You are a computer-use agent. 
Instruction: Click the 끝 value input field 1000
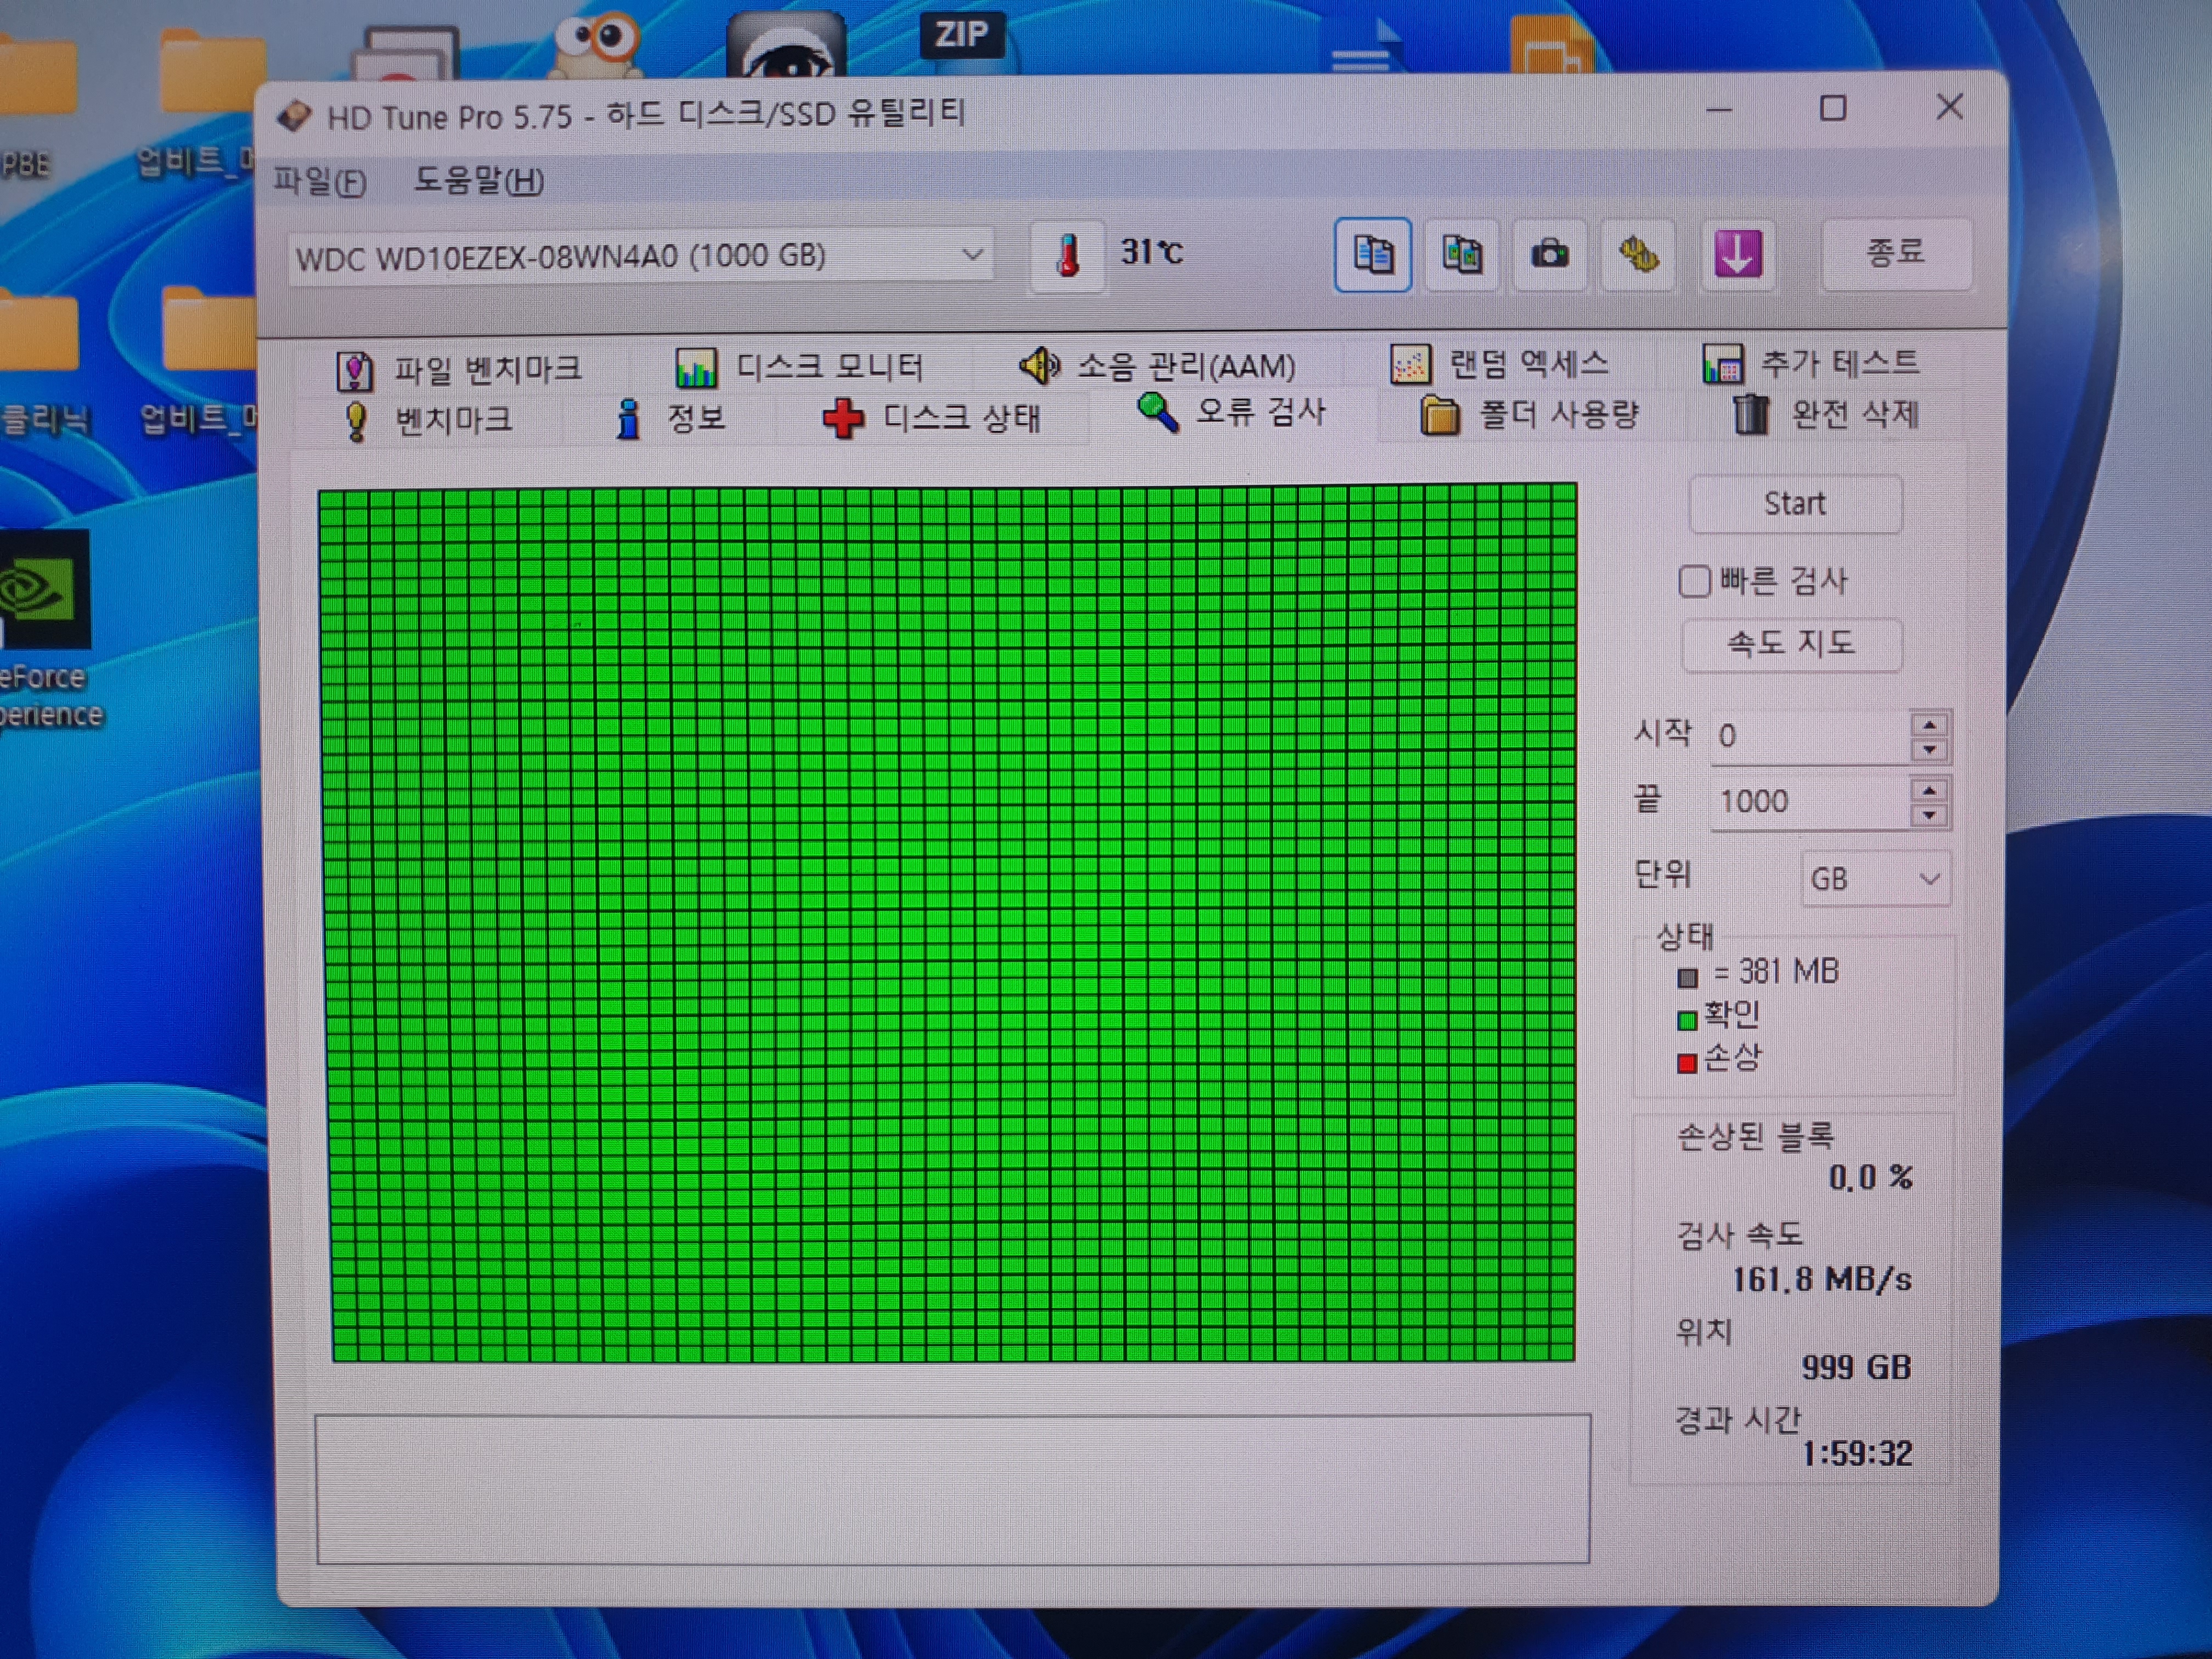(x=1809, y=801)
